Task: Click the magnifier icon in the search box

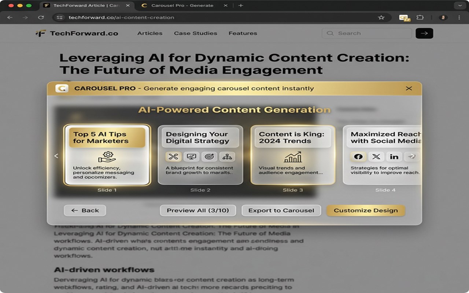Action: click(x=330, y=33)
